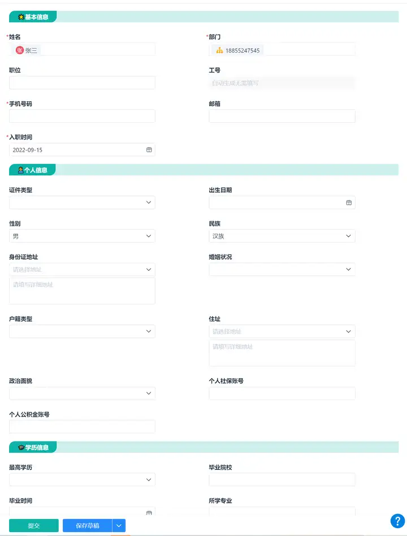Click the 出生日期 date input
Screen dimensions: 407x536
pos(282,202)
